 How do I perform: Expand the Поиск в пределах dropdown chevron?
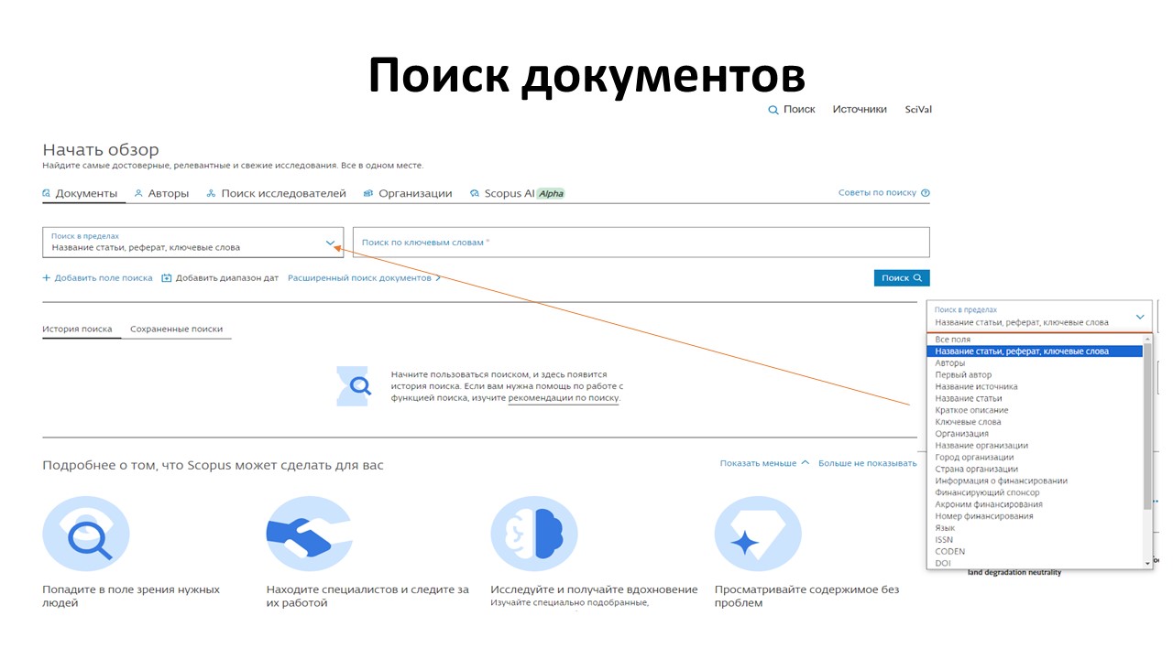(331, 243)
